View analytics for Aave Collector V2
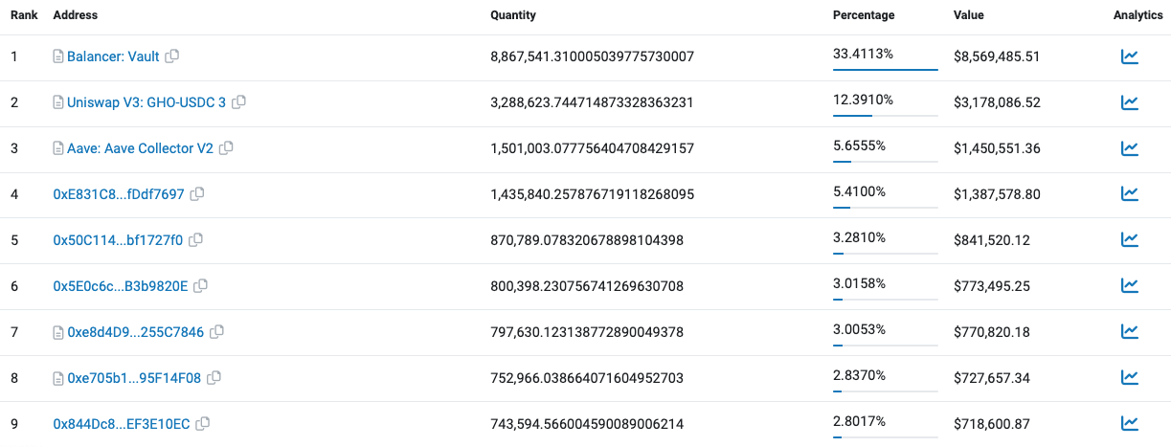This screenshot has height=447, width=1171. [x=1130, y=148]
